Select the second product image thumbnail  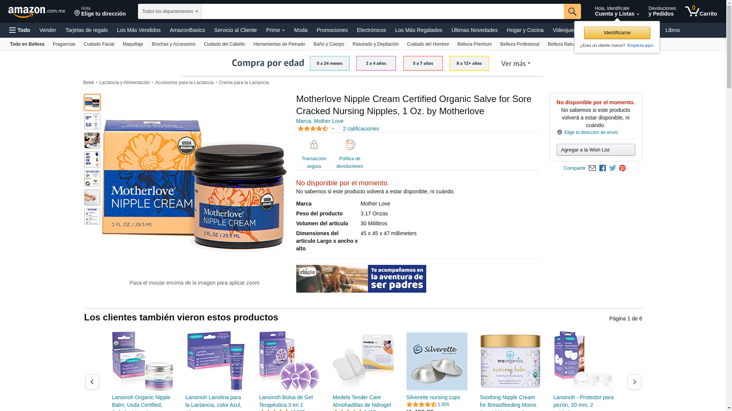pyautogui.click(x=92, y=121)
